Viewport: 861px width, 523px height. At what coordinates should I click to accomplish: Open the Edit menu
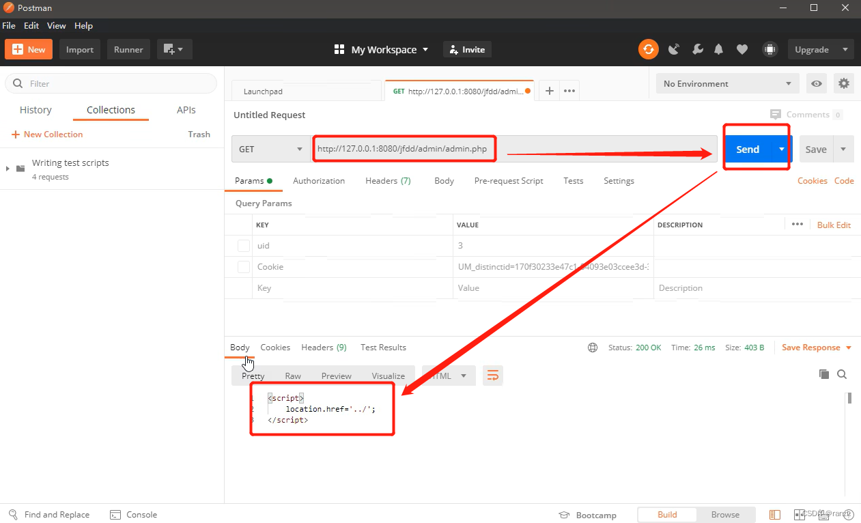coord(31,25)
